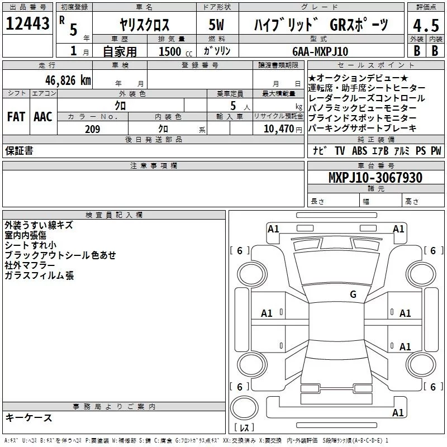Click sales point ブラインドスポットモニター
447x447 pixels.
pyautogui.click(x=362, y=118)
